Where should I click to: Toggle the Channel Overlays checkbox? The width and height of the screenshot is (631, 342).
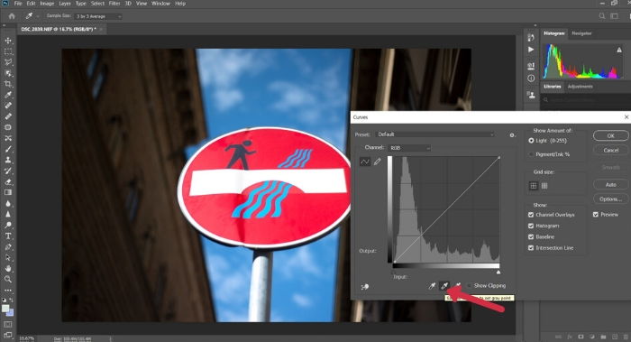coord(531,215)
